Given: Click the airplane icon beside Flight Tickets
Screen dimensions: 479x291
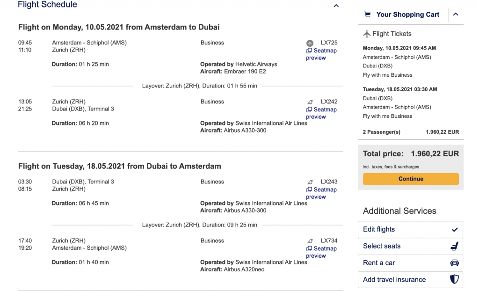Looking at the screenshot, I should point(367,34).
